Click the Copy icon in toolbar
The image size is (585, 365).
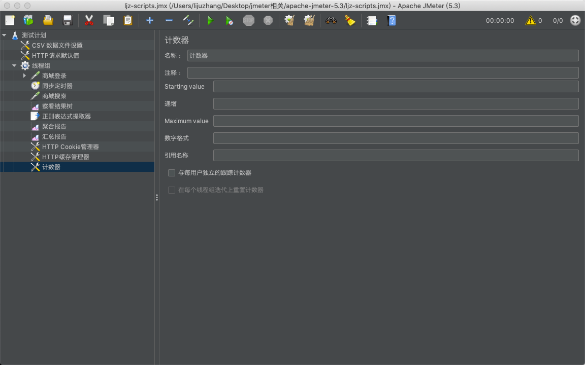109,20
